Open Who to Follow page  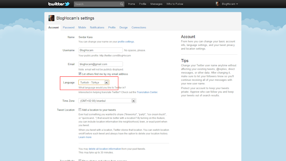pos(175,4)
